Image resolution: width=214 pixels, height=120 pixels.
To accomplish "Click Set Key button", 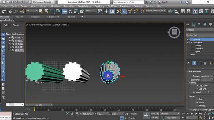I will point(155,118).
